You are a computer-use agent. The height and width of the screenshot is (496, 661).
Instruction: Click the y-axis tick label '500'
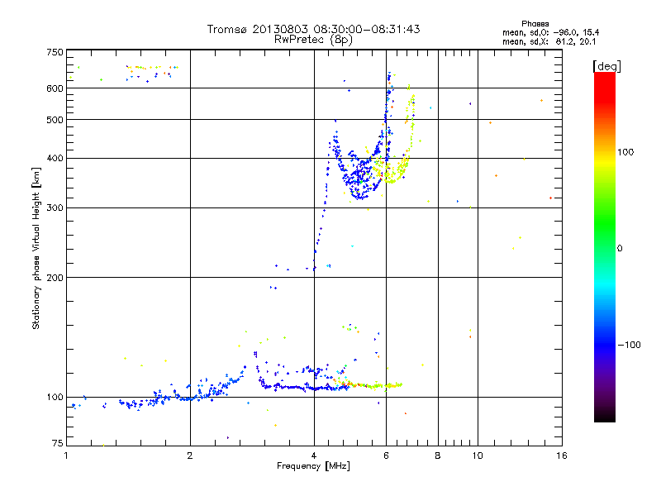pos(55,120)
